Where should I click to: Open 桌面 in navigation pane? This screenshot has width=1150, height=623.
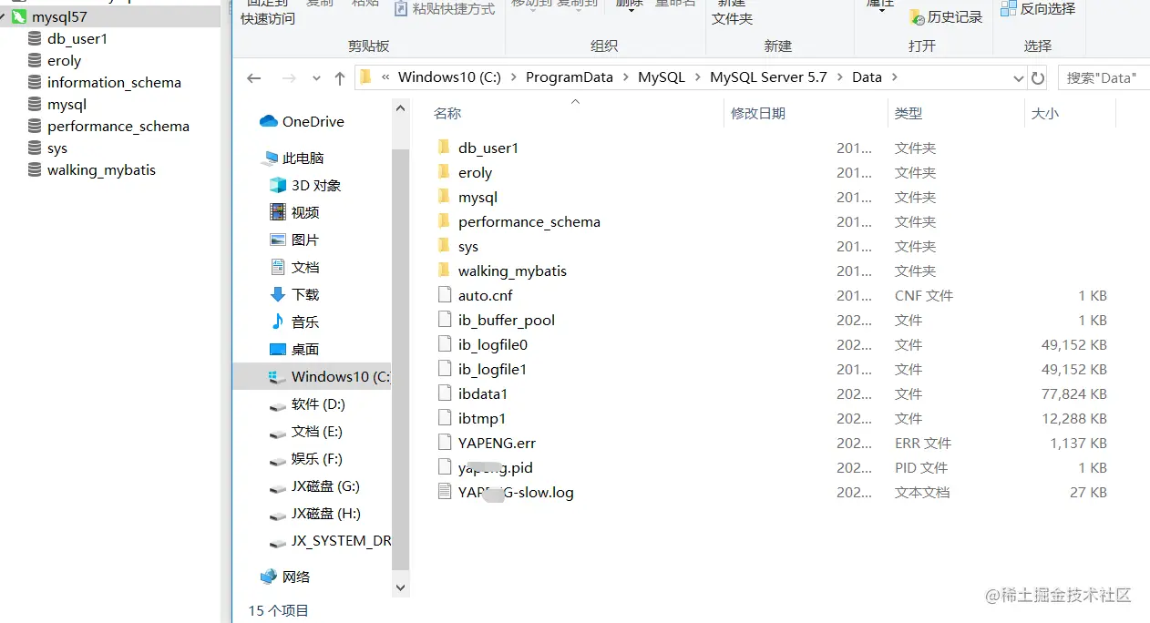tap(294, 349)
